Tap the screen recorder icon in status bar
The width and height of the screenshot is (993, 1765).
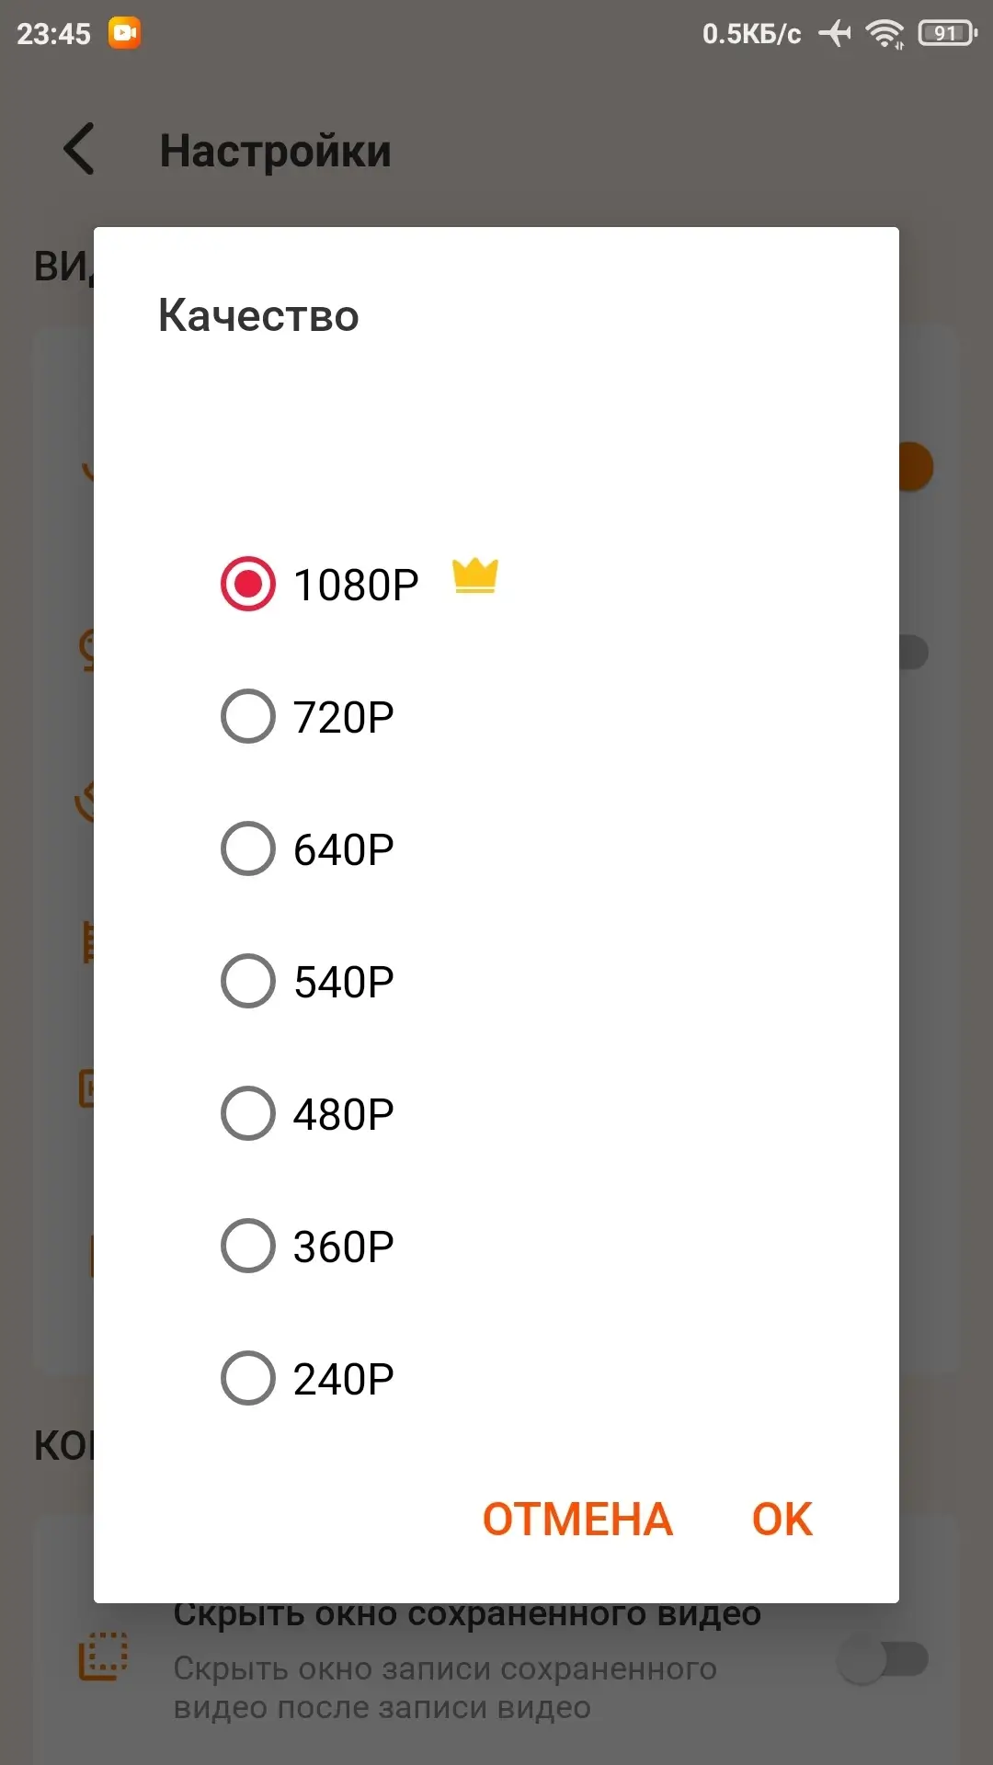(x=124, y=33)
